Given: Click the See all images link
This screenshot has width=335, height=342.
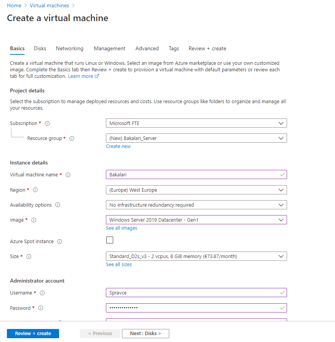Looking at the screenshot, I should click(x=121, y=228).
